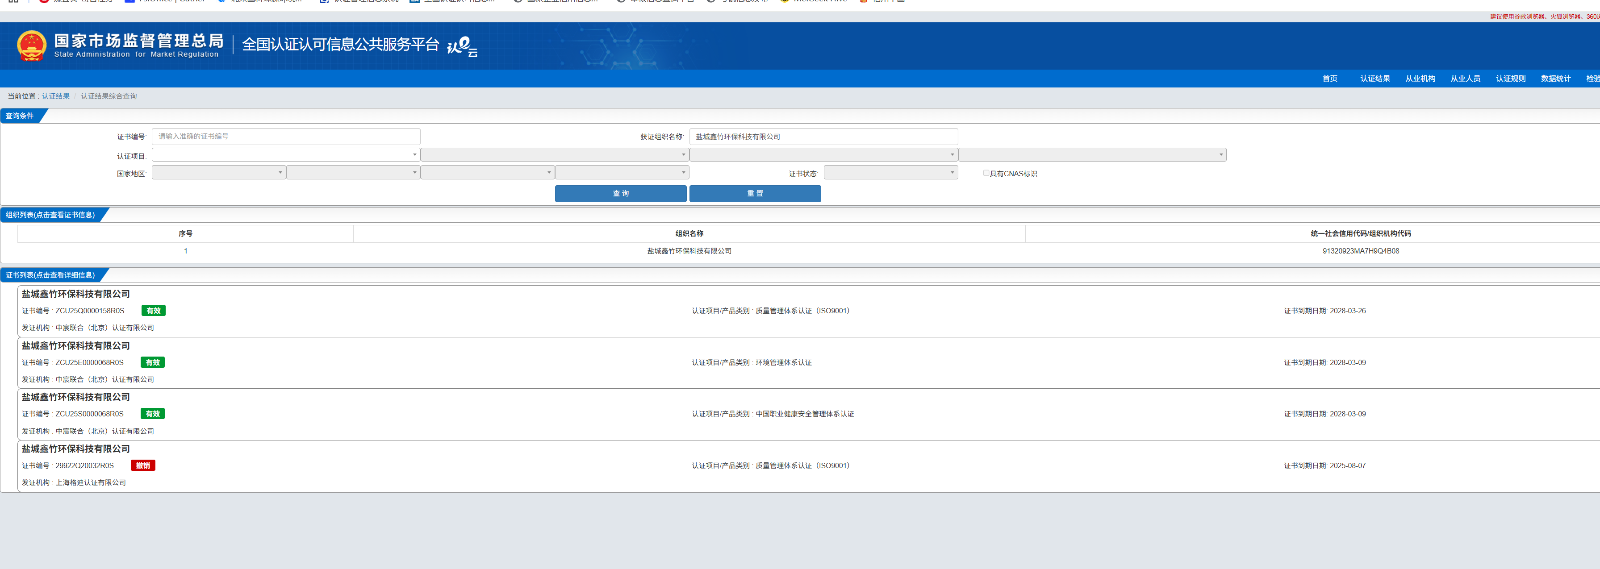Open the first 国家地区 dropdown
The image size is (1600, 569).
(218, 173)
